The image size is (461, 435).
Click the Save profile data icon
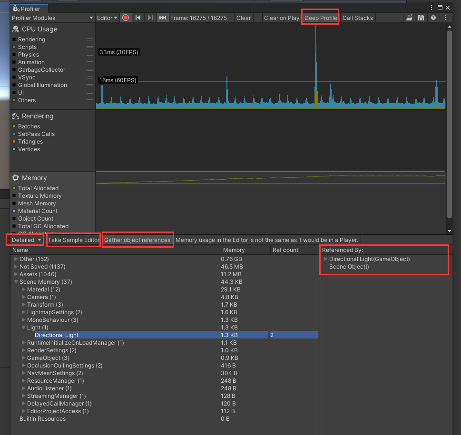click(x=421, y=18)
